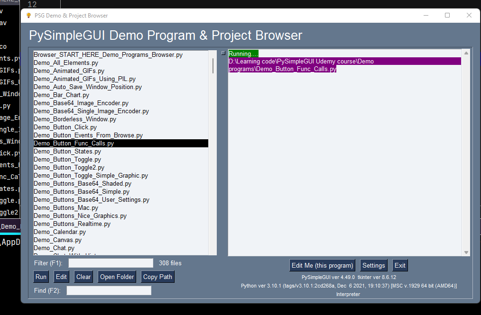Click highlighted Demo_Button_Func_Calls.py row

(121, 143)
